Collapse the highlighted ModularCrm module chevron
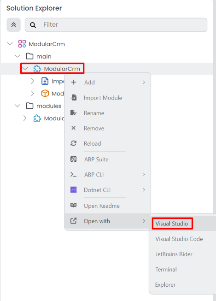Image resolution: width=216 pixels, height=301 pixels. click(25, 68)
